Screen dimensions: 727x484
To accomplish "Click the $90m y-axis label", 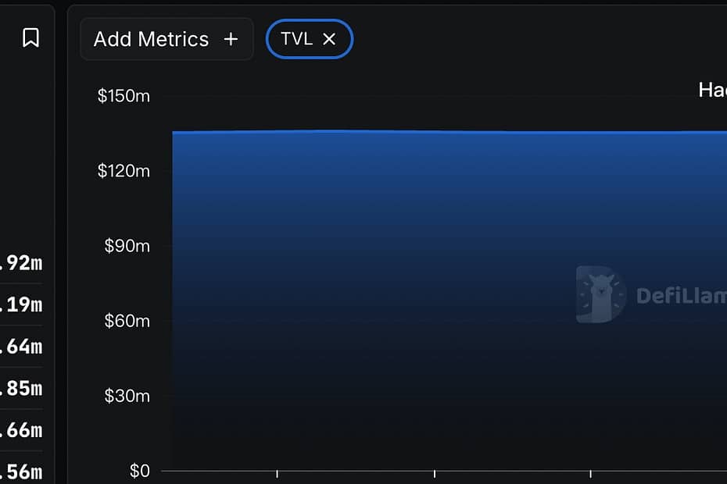I will point(127,246).
